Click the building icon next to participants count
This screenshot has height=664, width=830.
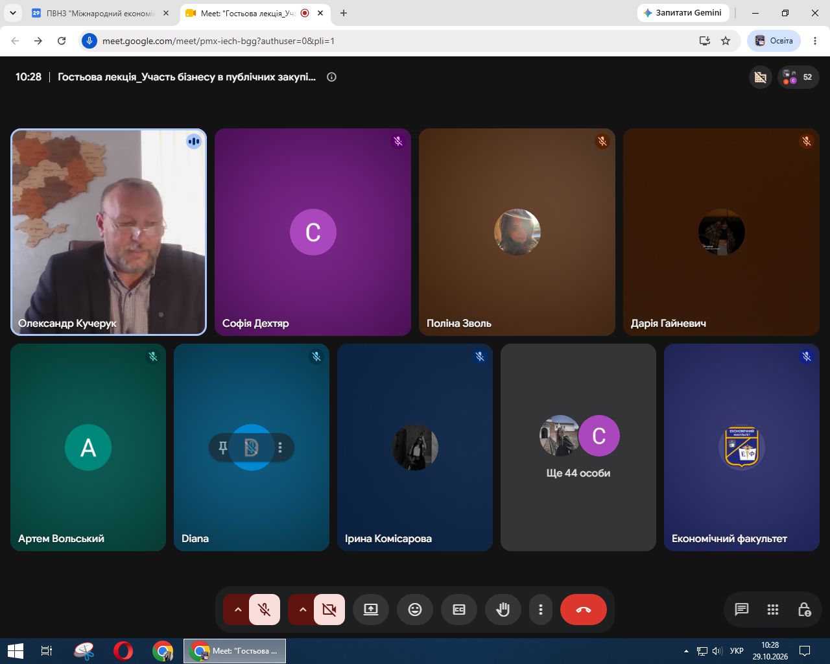pos(761,77)
